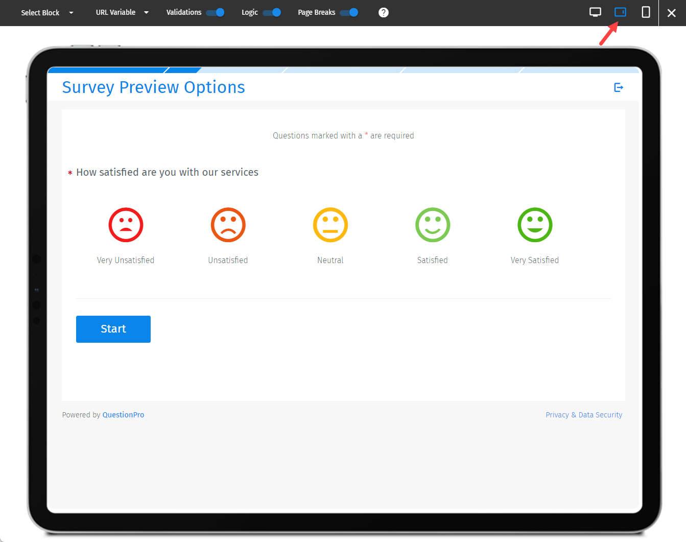Screen dimensions: 686x542
Task: Close the survey preview window
Action: pyautogui.click(x=672, y=12)
